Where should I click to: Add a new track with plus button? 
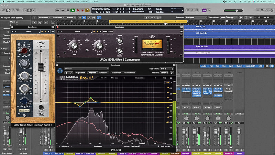34,22
